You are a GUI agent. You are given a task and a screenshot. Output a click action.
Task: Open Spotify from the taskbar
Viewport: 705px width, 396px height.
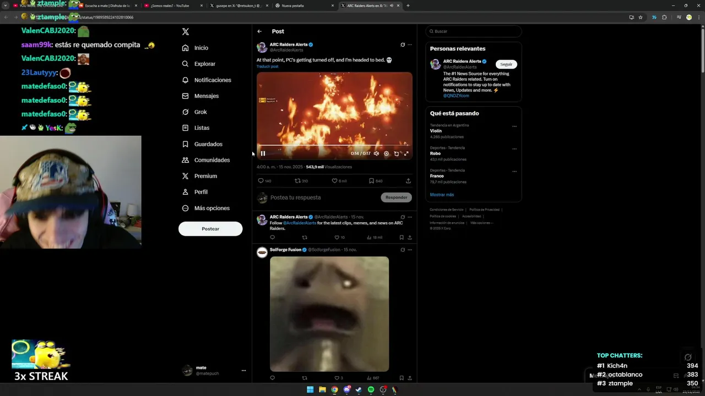(371, 389)
